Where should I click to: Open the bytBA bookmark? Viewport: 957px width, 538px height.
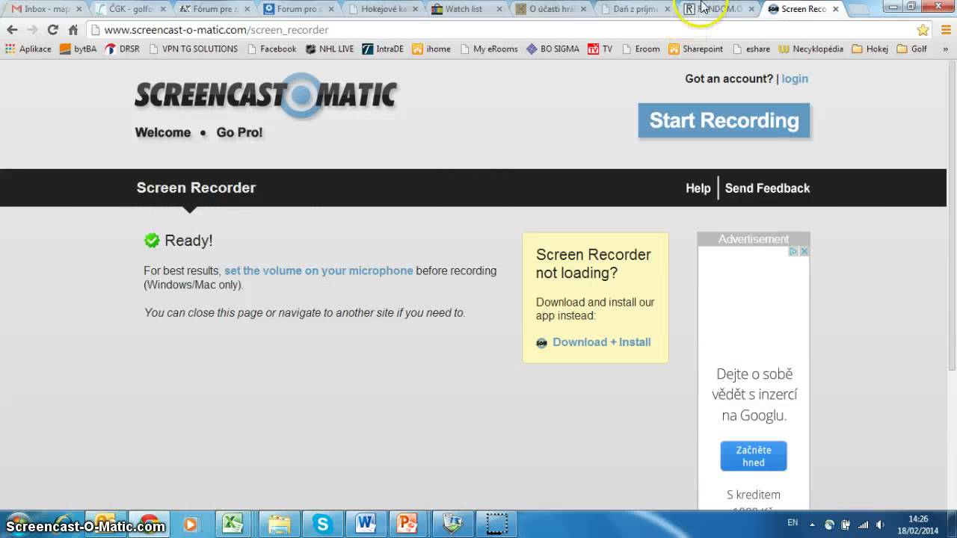point(78,49)
